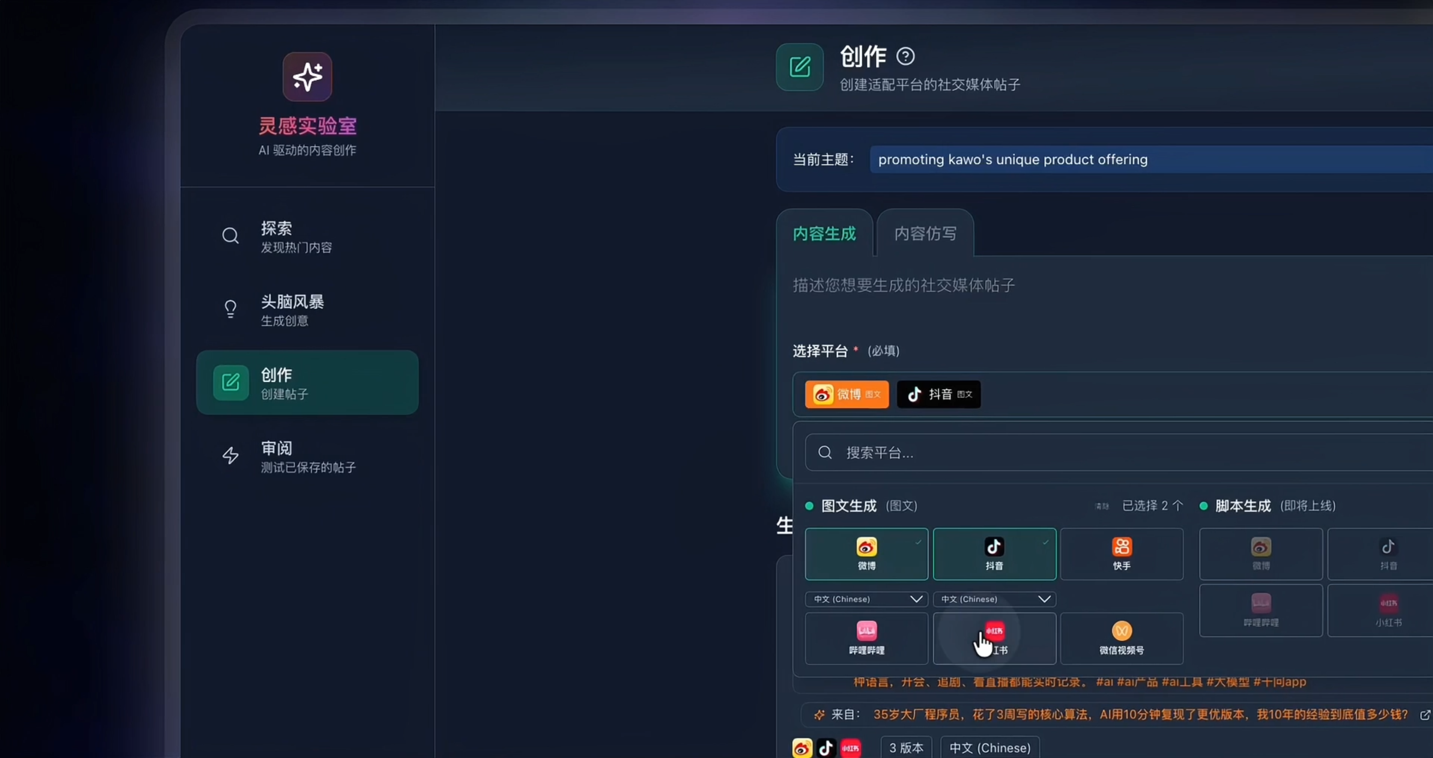This screenshot has width=1433, height=758.
Task: Click the 3 版本 button
Action: [906, 747]
